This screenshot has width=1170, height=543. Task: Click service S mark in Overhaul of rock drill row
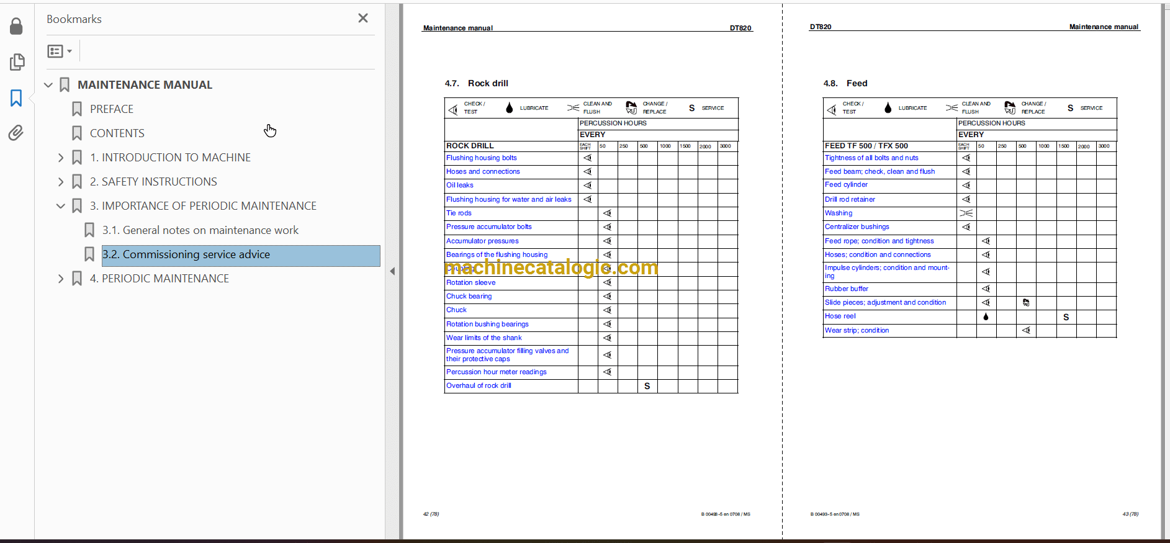pos(647,386)
